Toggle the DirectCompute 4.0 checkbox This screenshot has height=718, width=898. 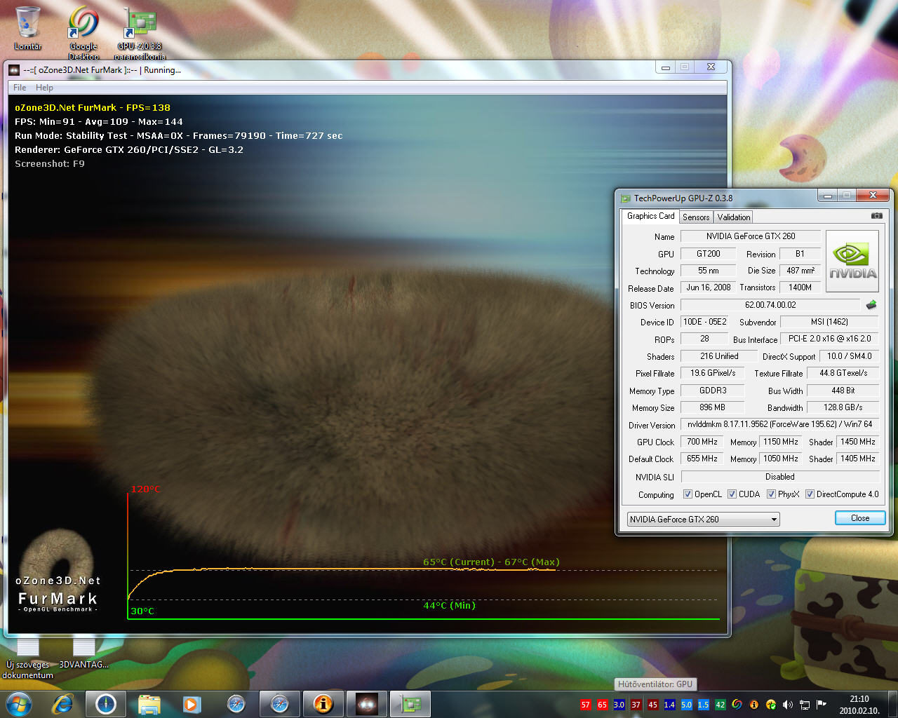pos(810,494)
